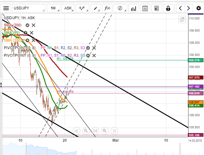The width and height of the screenshot is (204, 155).
Task: Open SMA (55) settings gear
Action: pos(26,33)
